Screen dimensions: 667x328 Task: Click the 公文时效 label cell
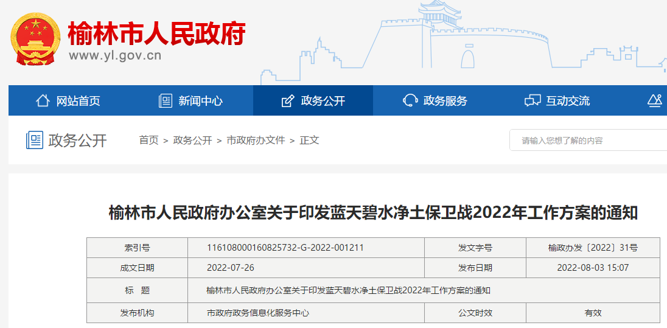pos(475,313)
